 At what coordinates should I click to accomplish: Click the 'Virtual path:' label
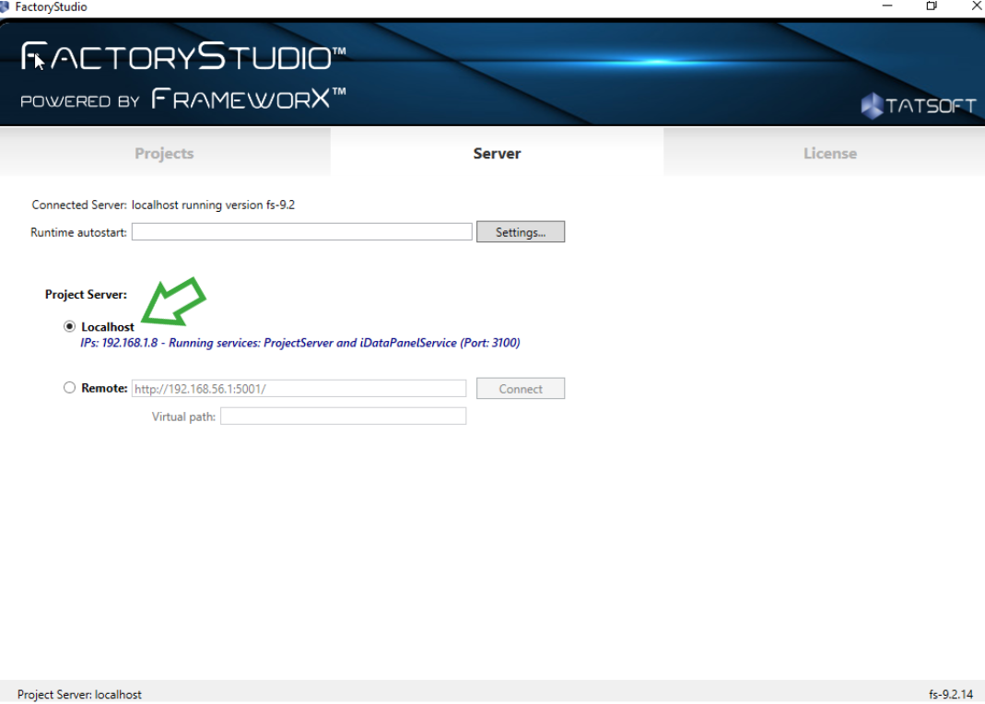(x=183, y=417)
